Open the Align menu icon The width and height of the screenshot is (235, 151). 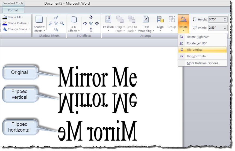pos(160,19)
